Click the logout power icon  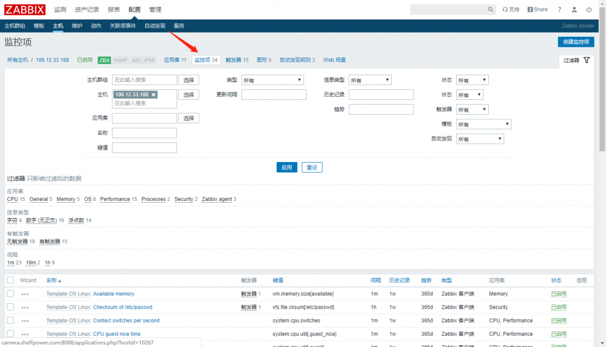[x=589, y=9]
